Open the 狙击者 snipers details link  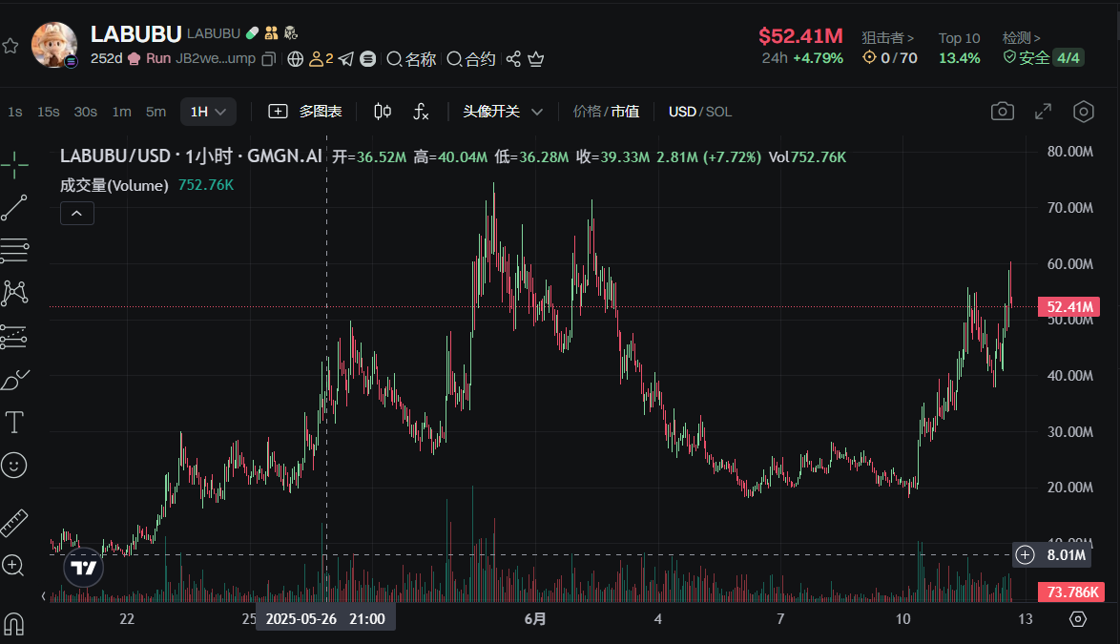click(x=887, y=38)
